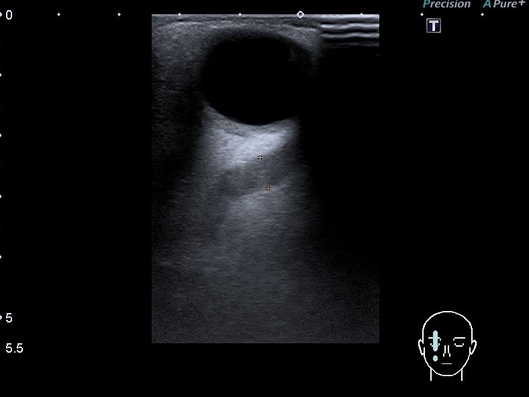Click the striped reverberation lines at image top-right
Viewport: 529px width, 397px height.
349,32
